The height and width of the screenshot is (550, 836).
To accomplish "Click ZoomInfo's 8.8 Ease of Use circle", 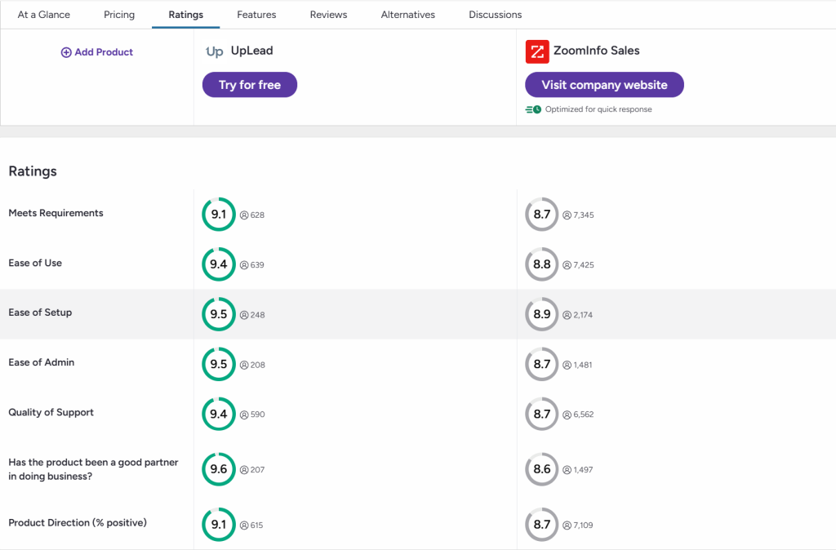I will [542, 264].
